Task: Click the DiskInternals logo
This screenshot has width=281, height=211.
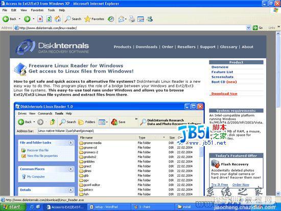Action: click(x=52, y=47)
